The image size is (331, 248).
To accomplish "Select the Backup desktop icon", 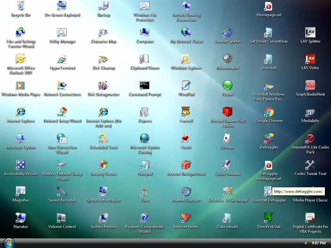I will [x=103, y=6].
